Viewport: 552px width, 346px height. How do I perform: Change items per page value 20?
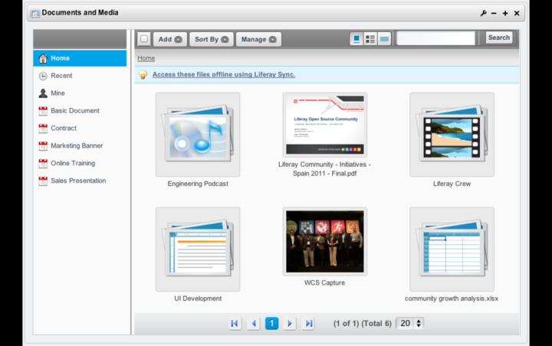[x=409, y=323]
